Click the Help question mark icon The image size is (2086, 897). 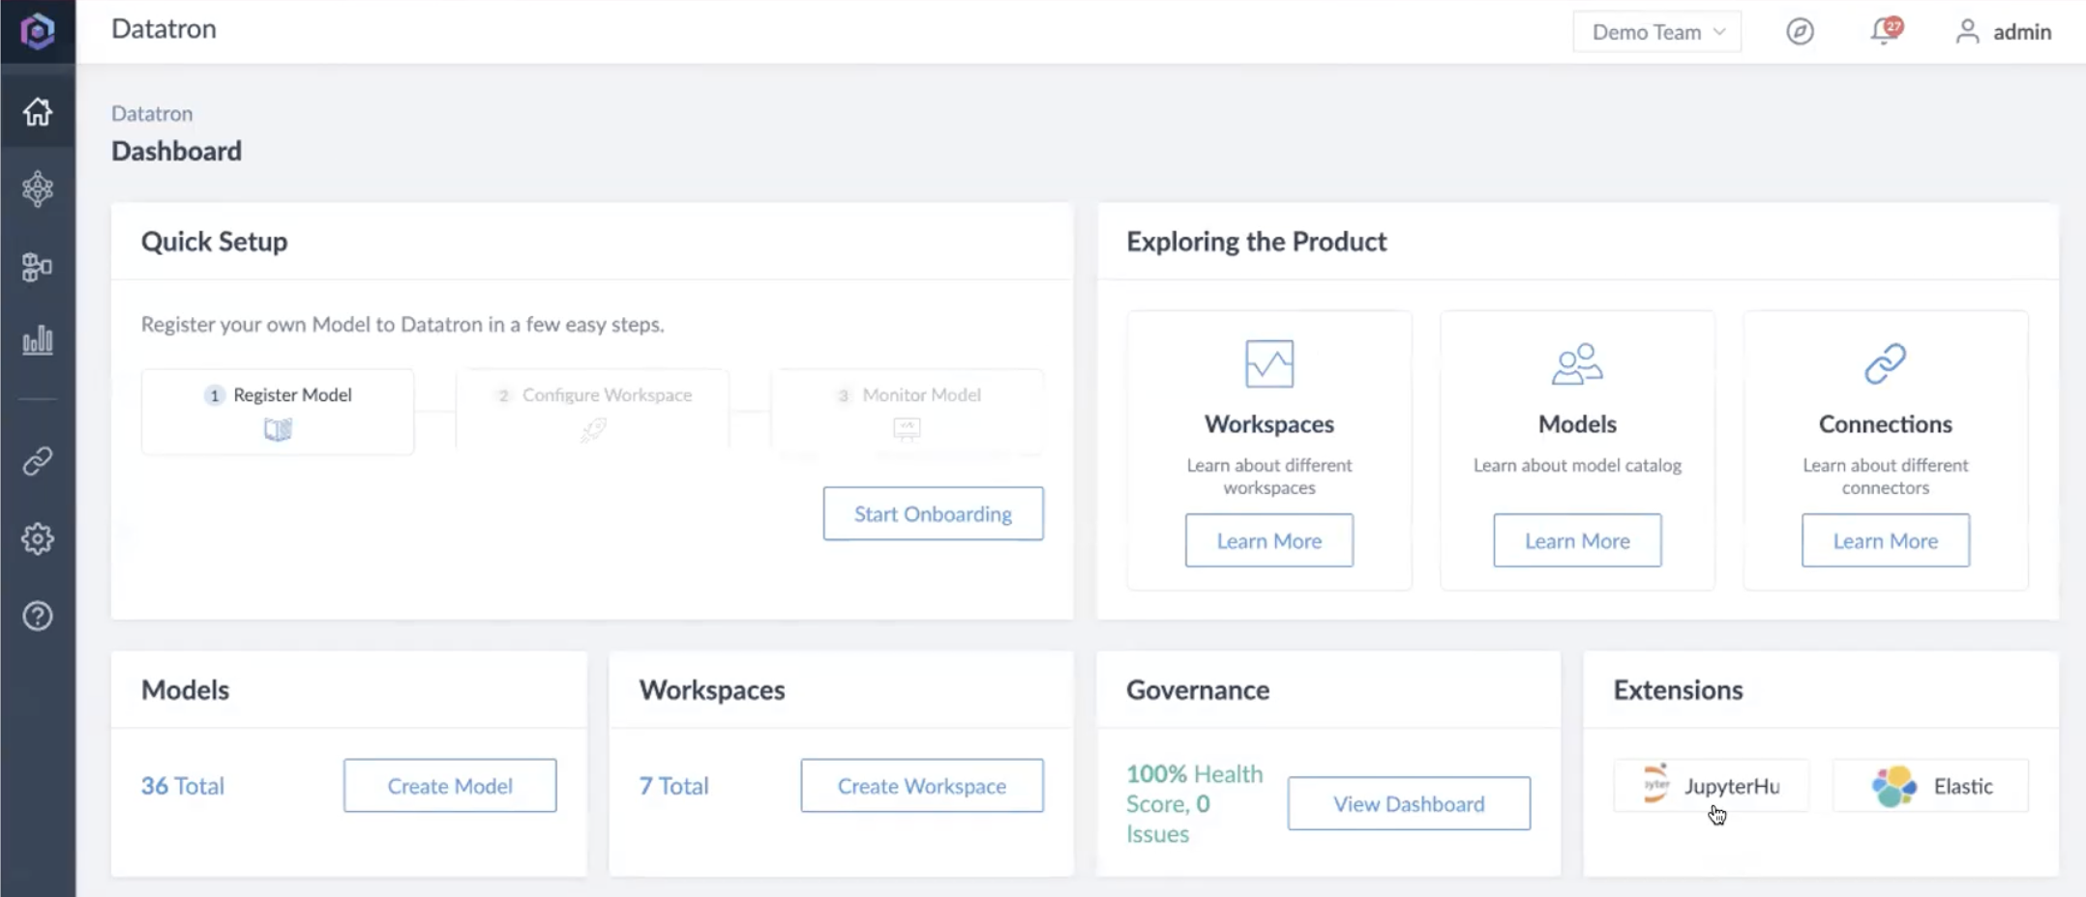click(38, 616)
